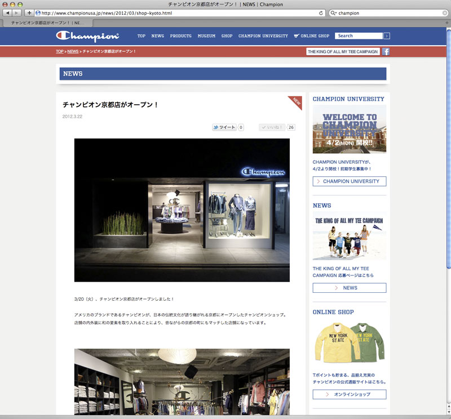
Task: Open the PRODUCTS menu item
Action: (180, 36)
